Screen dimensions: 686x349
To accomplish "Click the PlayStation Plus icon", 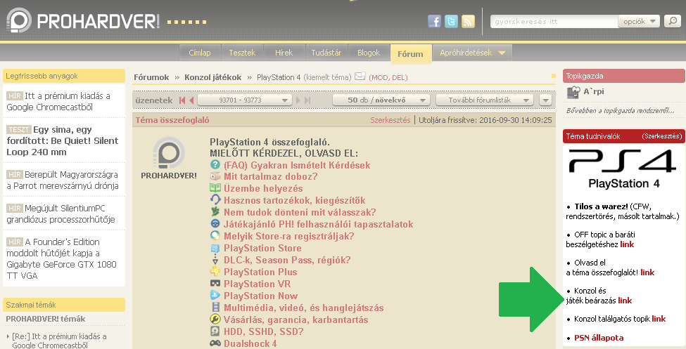I will coord(215,271).
